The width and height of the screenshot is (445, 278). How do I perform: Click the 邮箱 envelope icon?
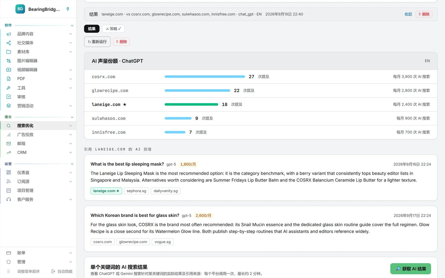coord(9,144)
